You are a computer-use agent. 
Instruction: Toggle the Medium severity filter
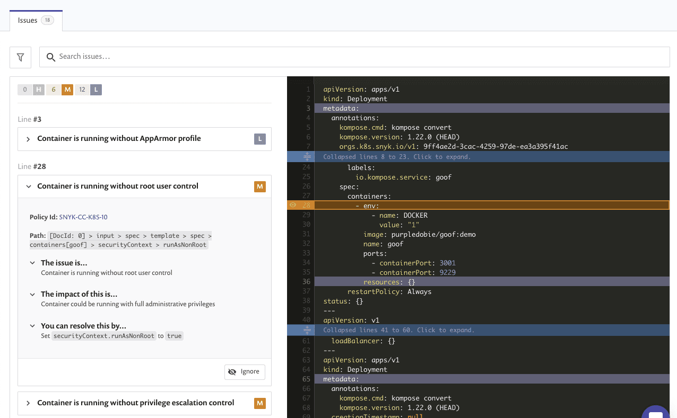(67, 90)
